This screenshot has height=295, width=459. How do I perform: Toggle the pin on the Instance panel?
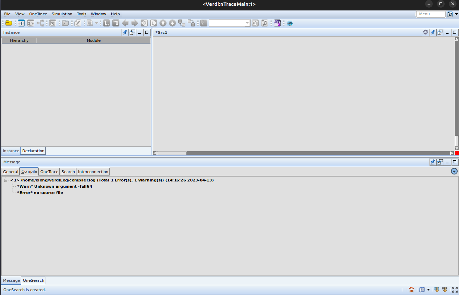[125, 32]
